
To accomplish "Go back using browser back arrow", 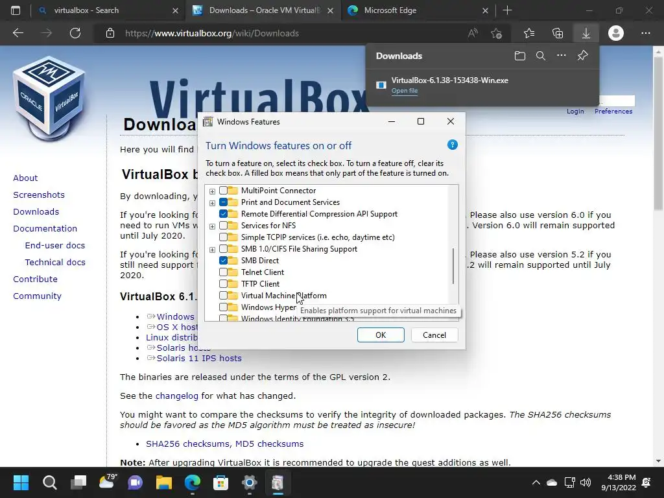I will click(18, 33).
